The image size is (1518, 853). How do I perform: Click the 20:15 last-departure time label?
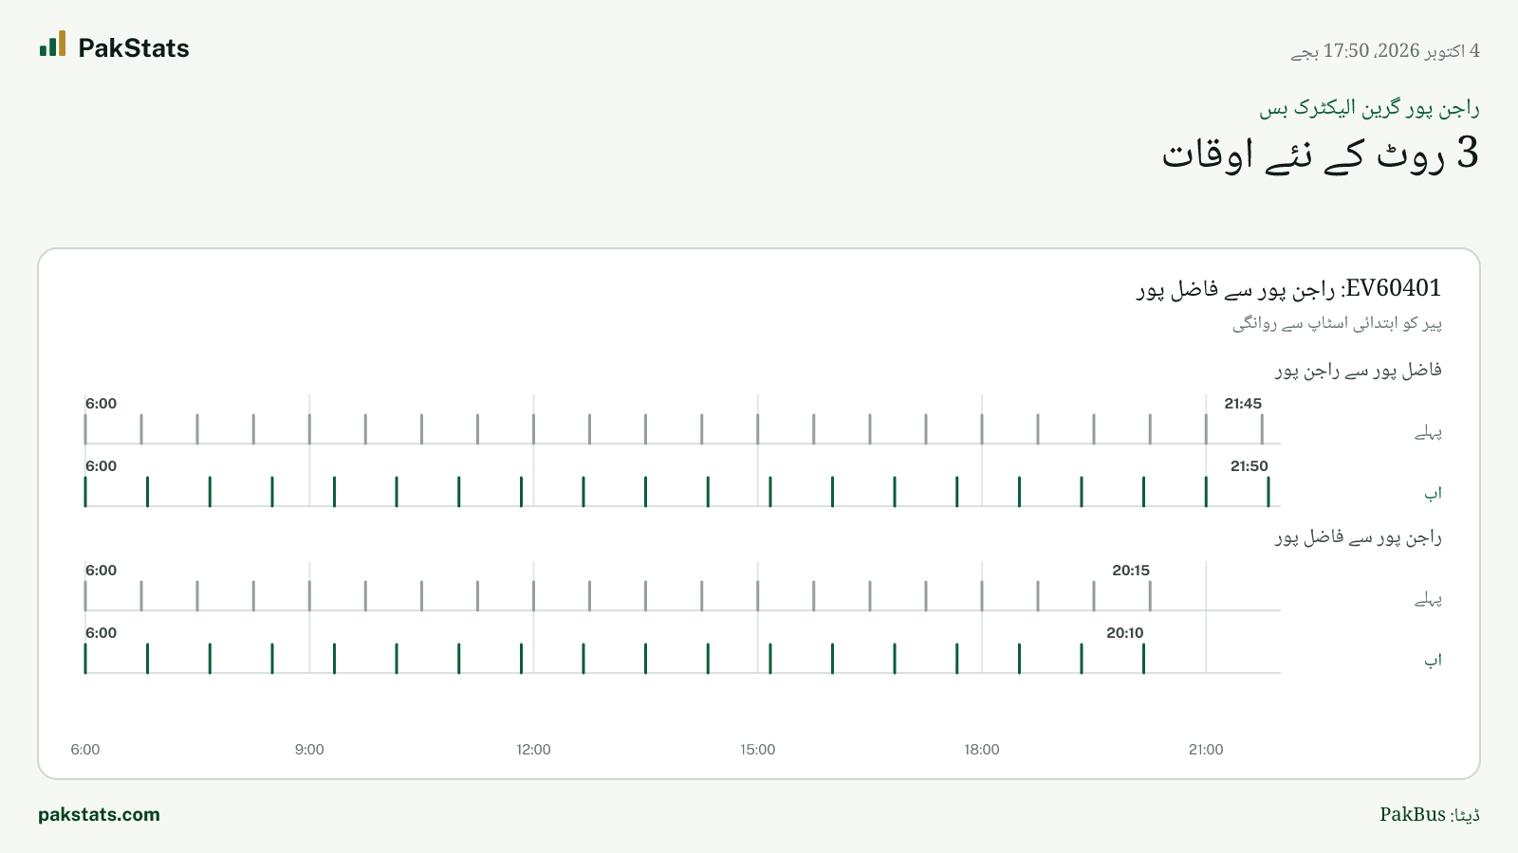1131,571
